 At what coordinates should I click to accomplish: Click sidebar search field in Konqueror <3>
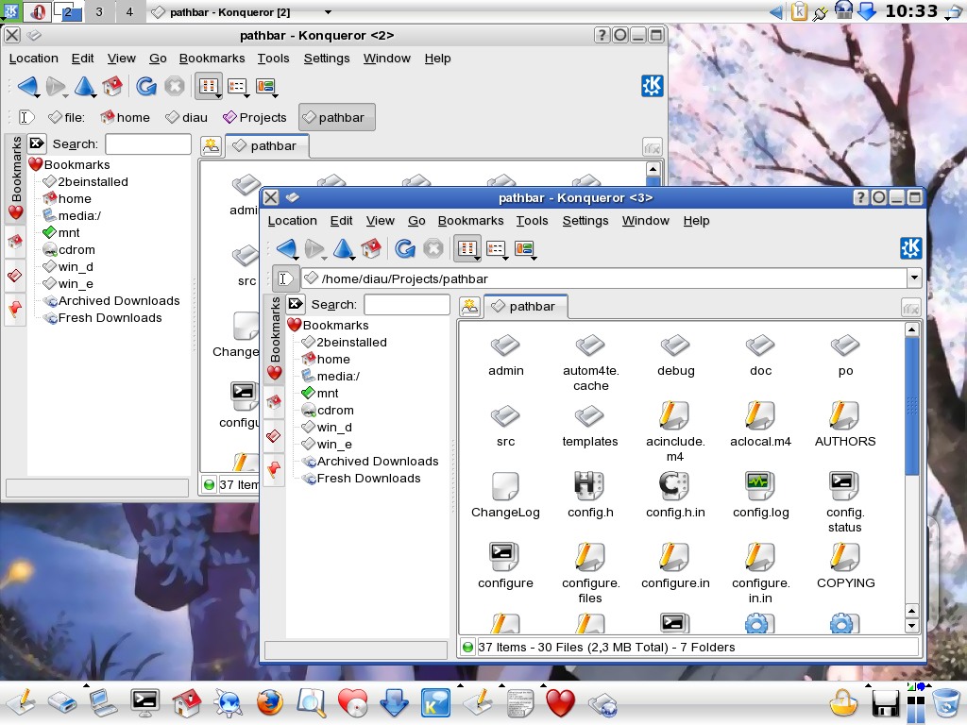[x=406, y=305]
